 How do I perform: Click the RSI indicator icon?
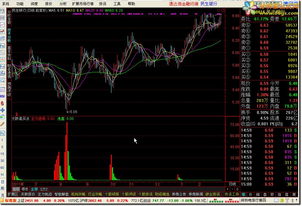point(2,96)
